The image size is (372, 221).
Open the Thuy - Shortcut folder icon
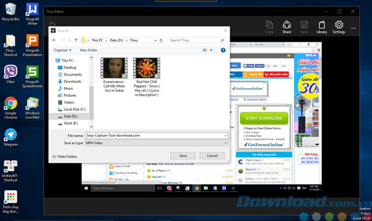(10, 45)
